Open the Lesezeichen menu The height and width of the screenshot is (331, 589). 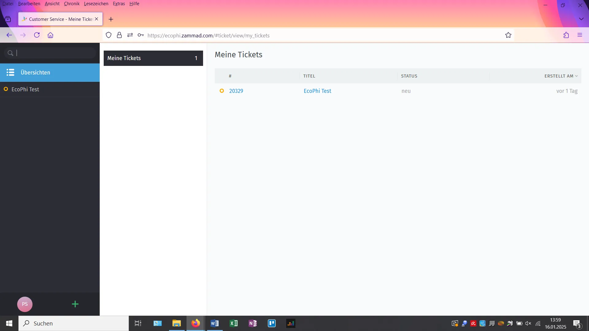[x=96, y=4]
